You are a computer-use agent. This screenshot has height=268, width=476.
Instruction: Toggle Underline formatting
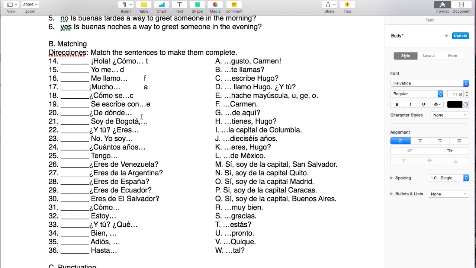[x=423, y=105]
